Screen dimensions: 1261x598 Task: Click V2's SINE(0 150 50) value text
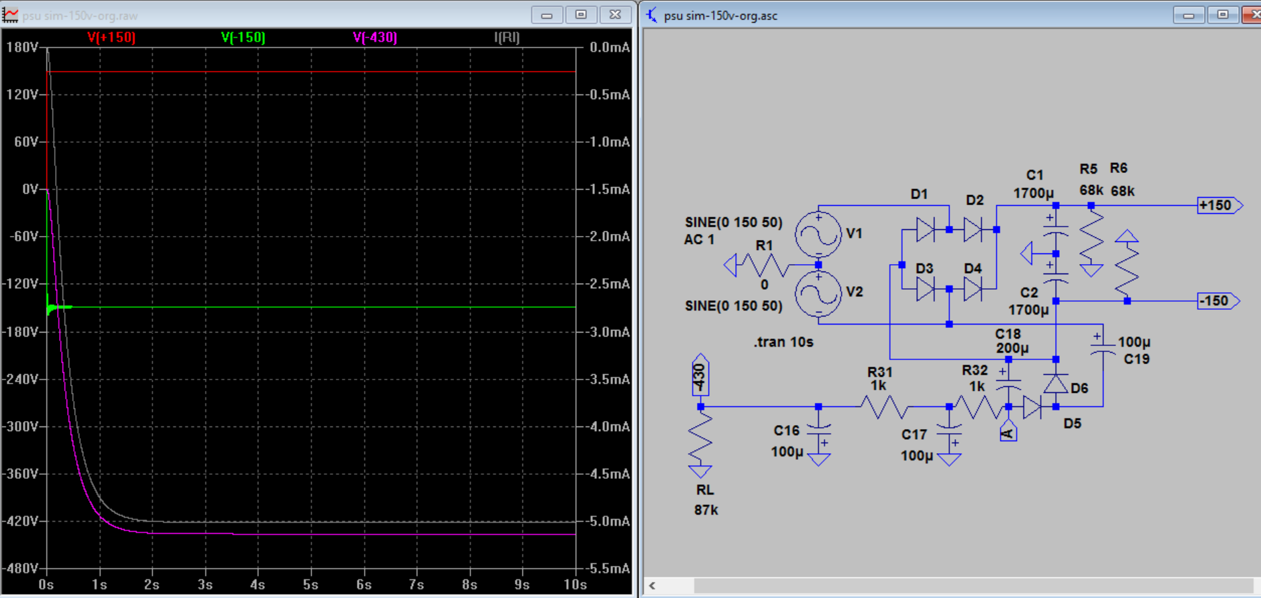733,306
